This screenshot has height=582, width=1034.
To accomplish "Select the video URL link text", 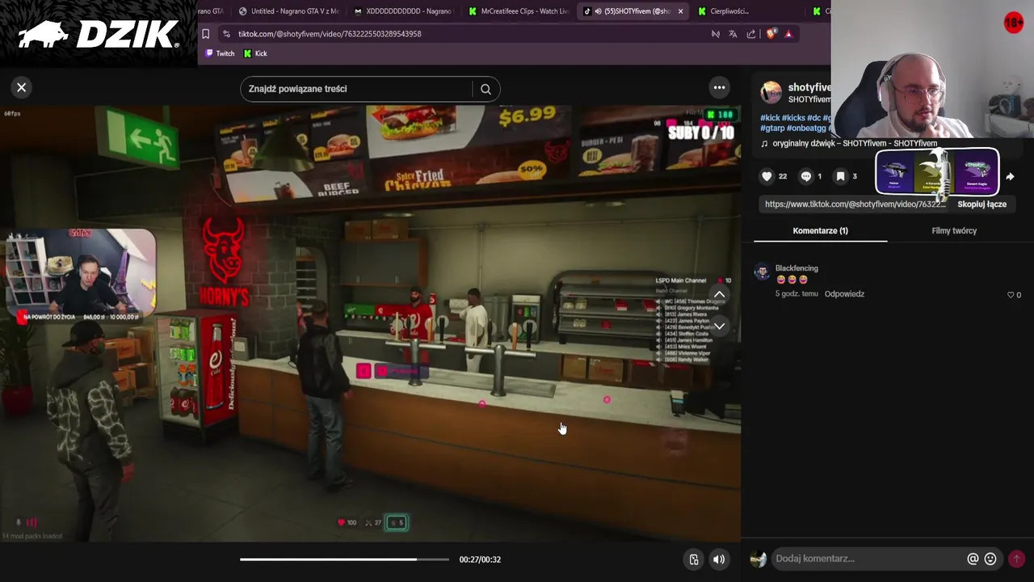I will [x=855, y=205].
